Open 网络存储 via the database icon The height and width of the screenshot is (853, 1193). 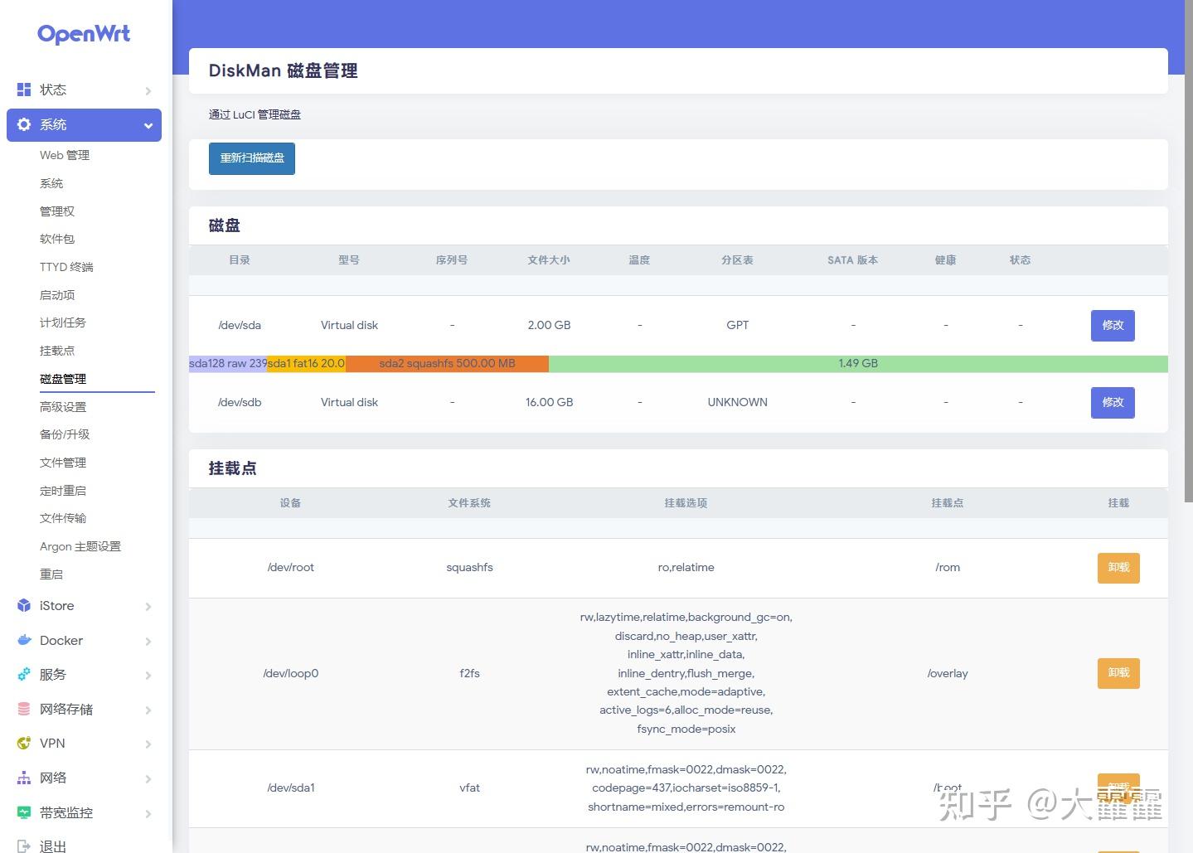tap(23, 709)
